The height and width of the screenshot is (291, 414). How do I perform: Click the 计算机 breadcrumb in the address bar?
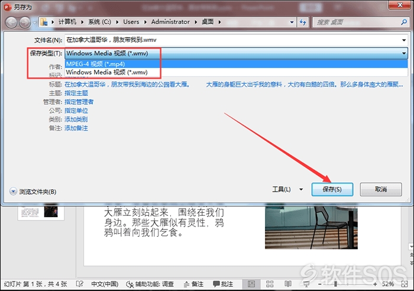tap(67, 22)
